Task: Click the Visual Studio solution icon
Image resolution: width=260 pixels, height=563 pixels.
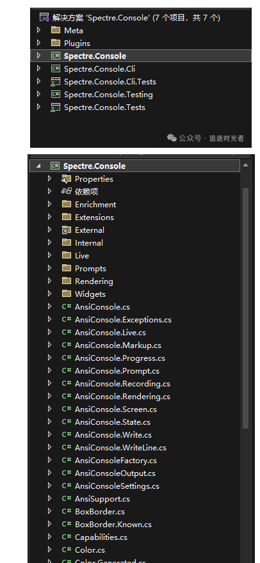Action: (x=44, y=17)
